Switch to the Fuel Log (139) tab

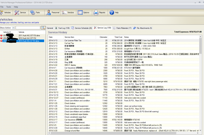tap(63, 28)
